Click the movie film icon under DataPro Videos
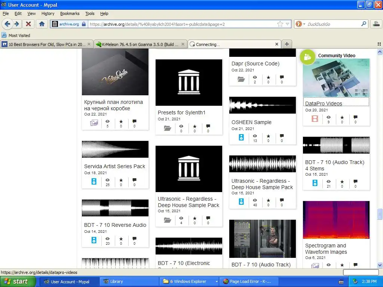The image size is (383, 287). coord(315,119)
